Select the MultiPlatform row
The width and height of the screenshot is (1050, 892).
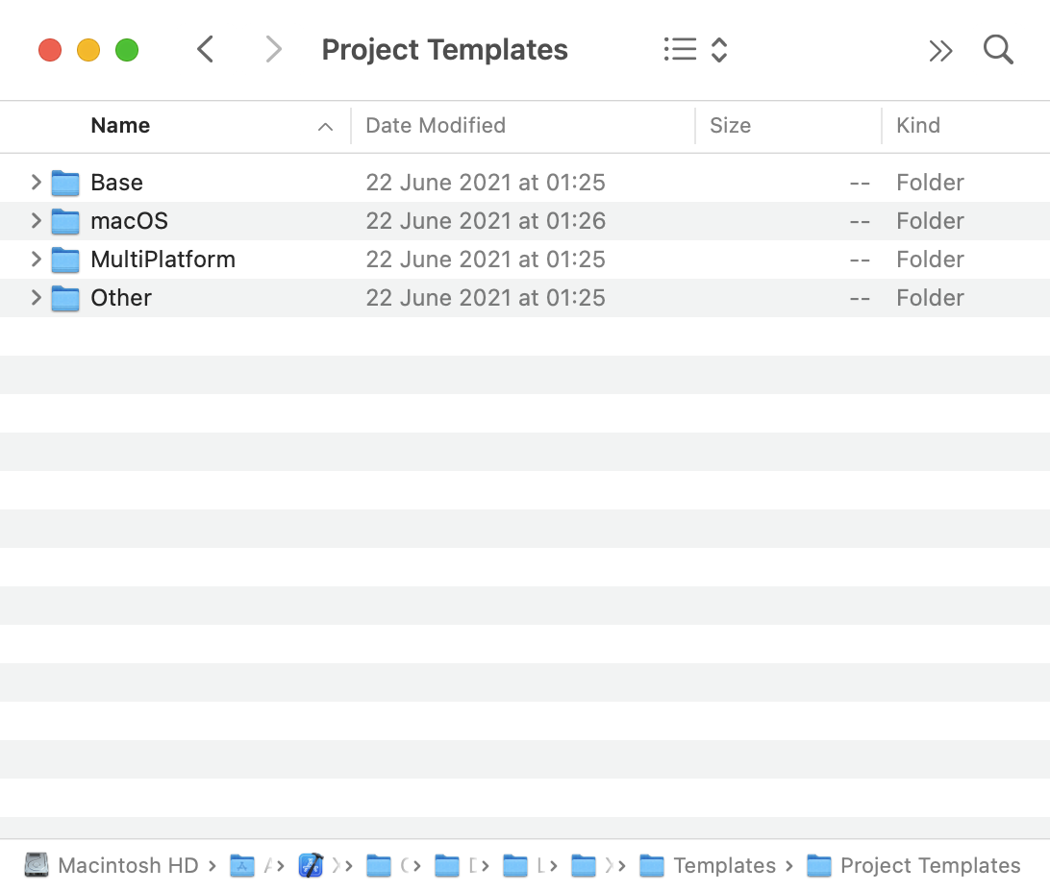(x=162, y=260)
